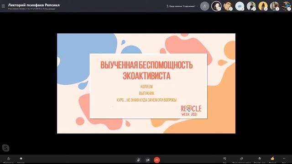Click the gray participants circle before the avatars
Screen dimensions: 292x164
click(x=204, y=6)
